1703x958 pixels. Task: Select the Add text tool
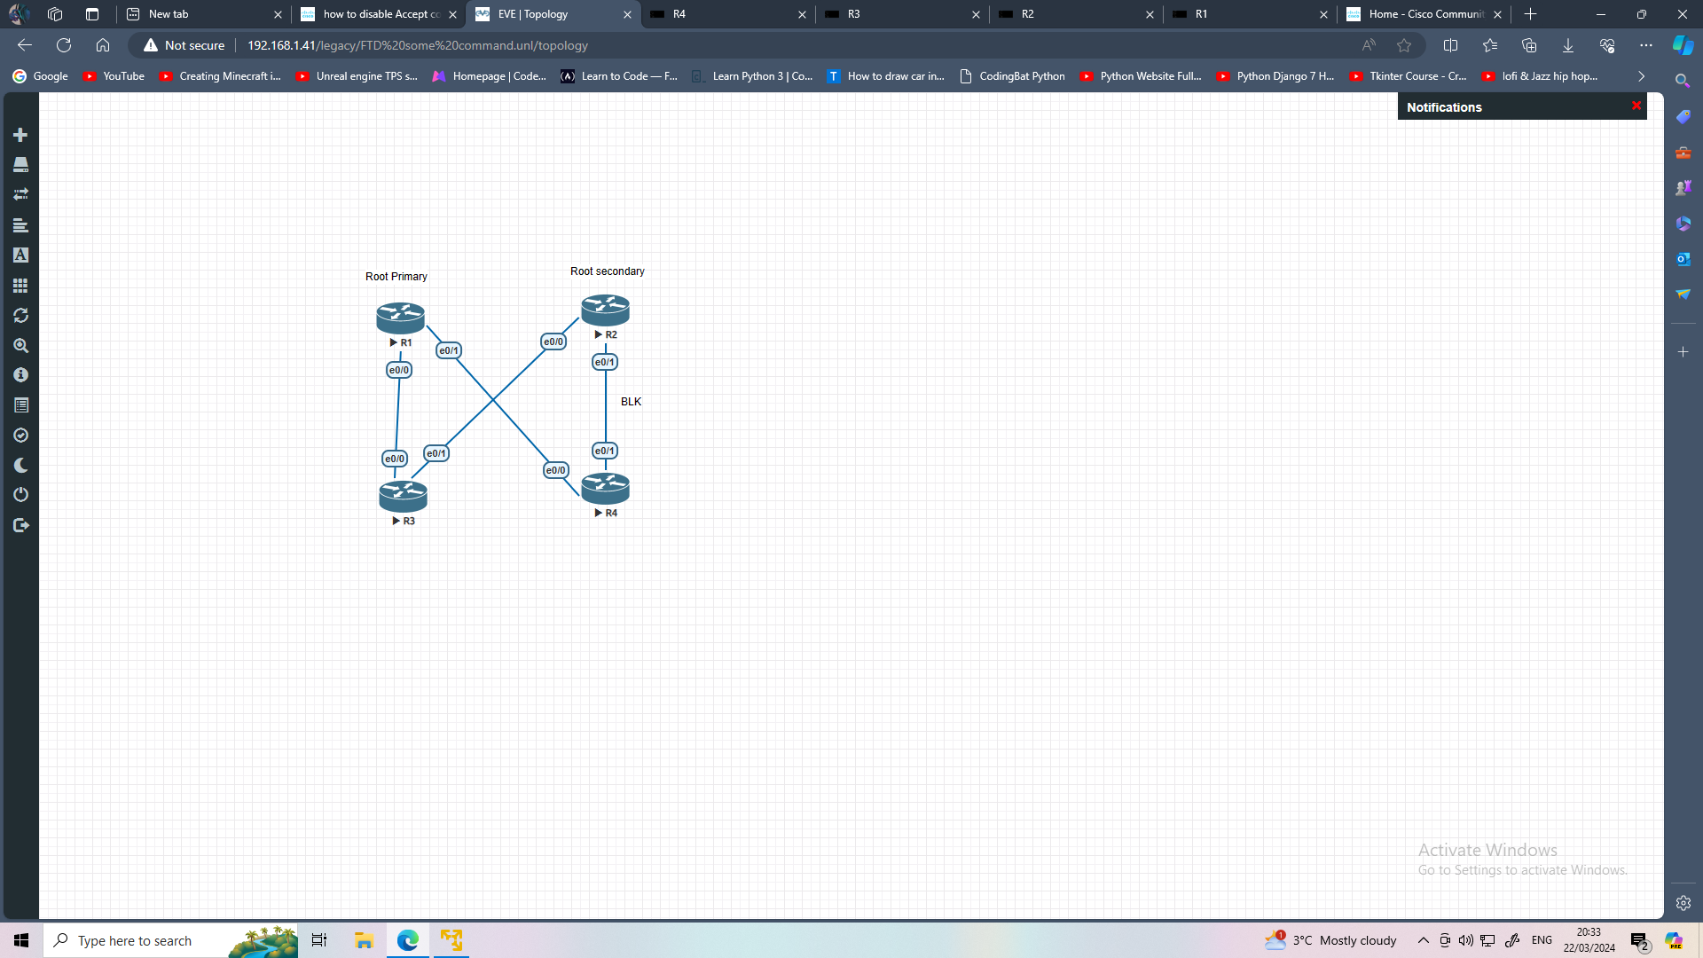click(20, 255)
